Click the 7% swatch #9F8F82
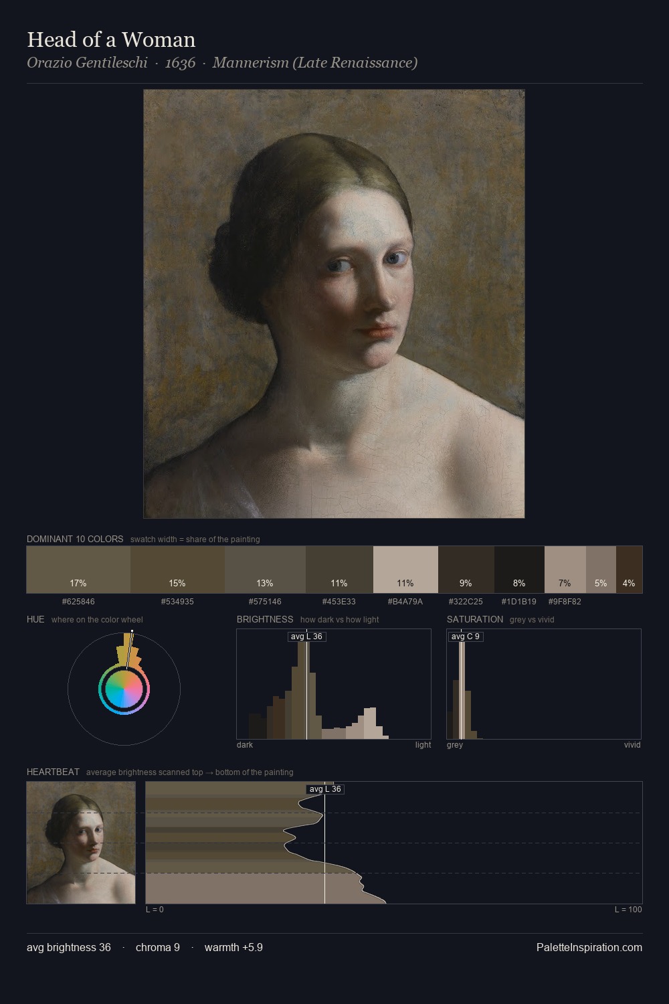This screenshot has height=1004, width=669. (565, 570)
